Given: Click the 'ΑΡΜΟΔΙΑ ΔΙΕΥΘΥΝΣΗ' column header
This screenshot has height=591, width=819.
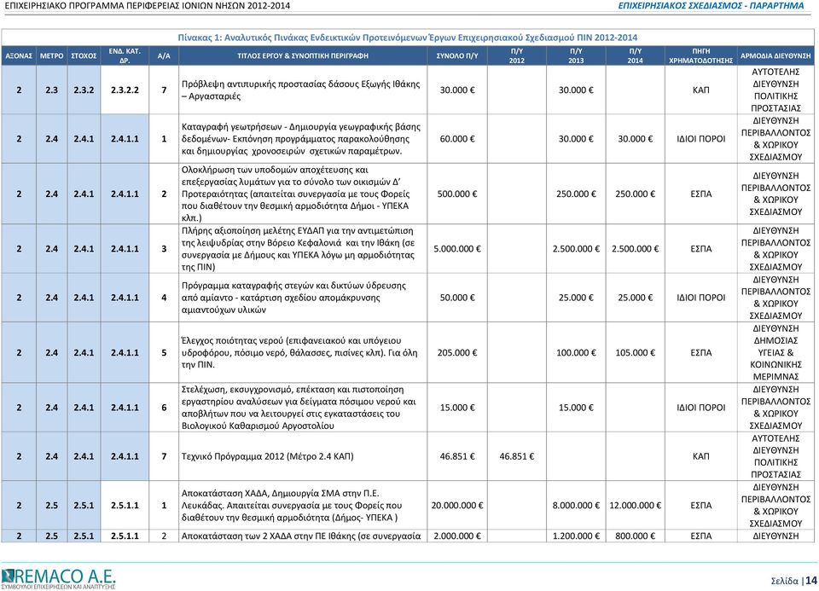Looking at the screenshot, I should pyautogui.click(x=775, y=56).
